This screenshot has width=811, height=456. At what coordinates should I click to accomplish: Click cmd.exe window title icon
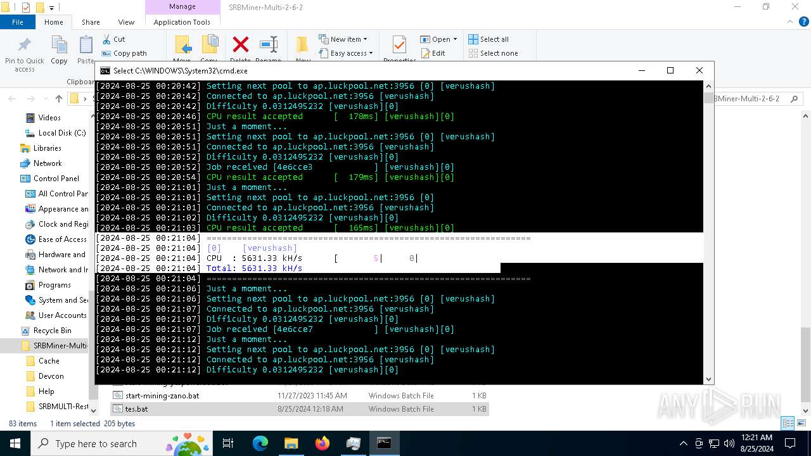point(105,71)
